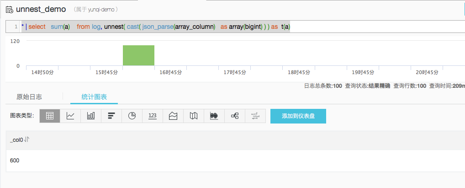465x188 pixels.
Task: Click the 图表类型 label
Action: point(22,116)
